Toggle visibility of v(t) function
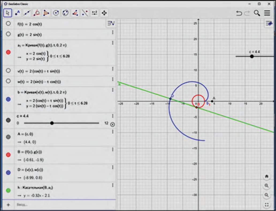The height and width of the screenshot is (211, 276). click(x=8, y=71)
